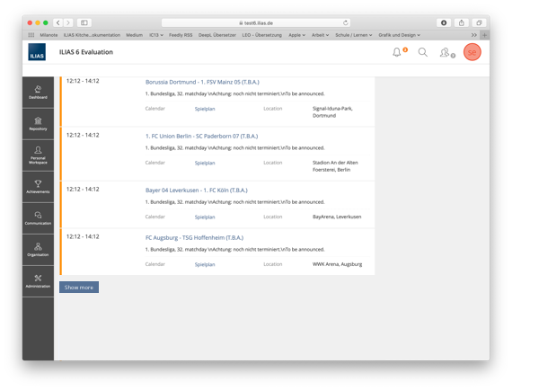Click 'Stadion An der Alten Foersterei, Berlin' text
The height and width of the screenshot is (390, 539).
coord(335,166)
